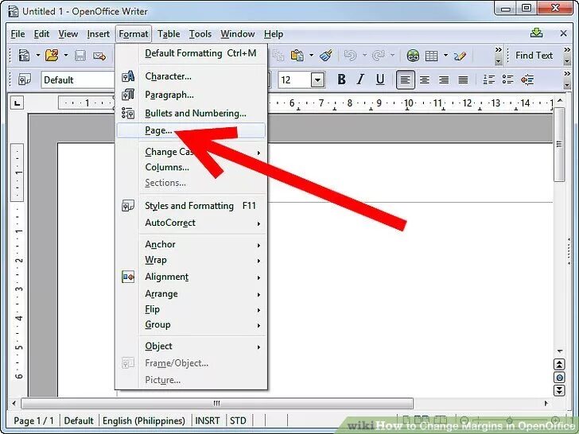579x434 pixels.
Task: Select Page... in the Format menu
Action: tap(191, 130)
